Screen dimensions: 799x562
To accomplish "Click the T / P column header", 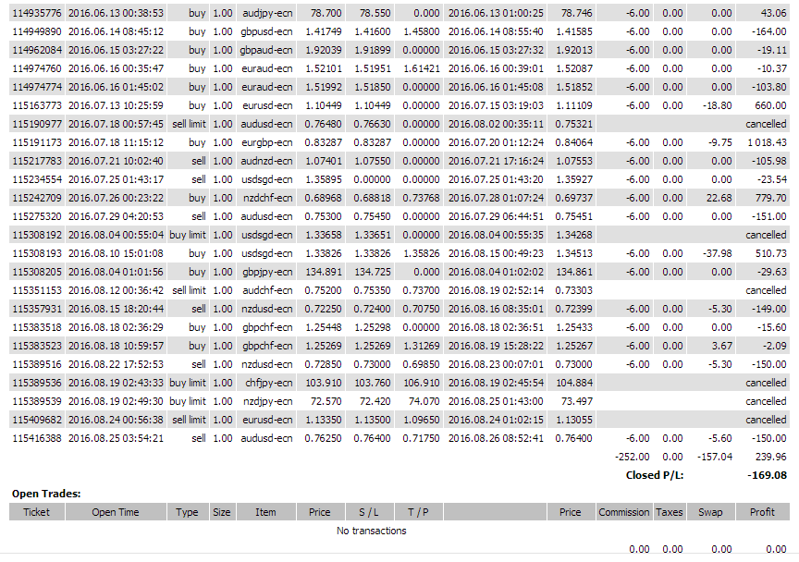I will click(418, 512).
